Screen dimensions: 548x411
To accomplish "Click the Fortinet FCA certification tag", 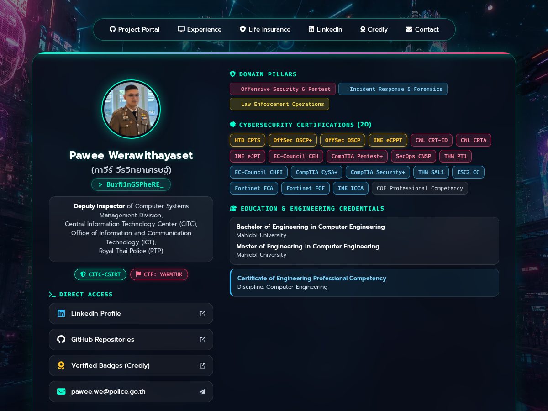I will [254, 188].
